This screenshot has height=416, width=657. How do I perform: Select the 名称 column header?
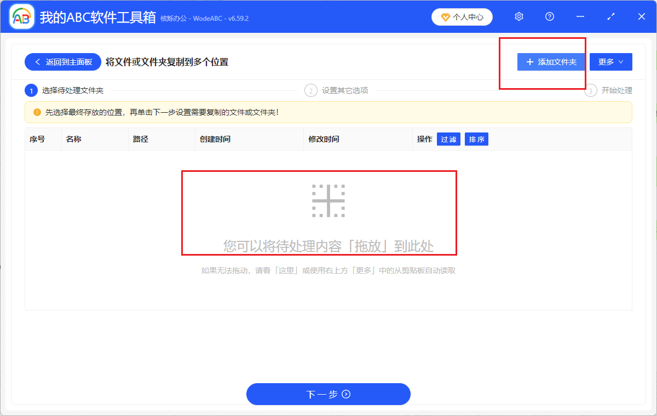(x=75, y=139)
